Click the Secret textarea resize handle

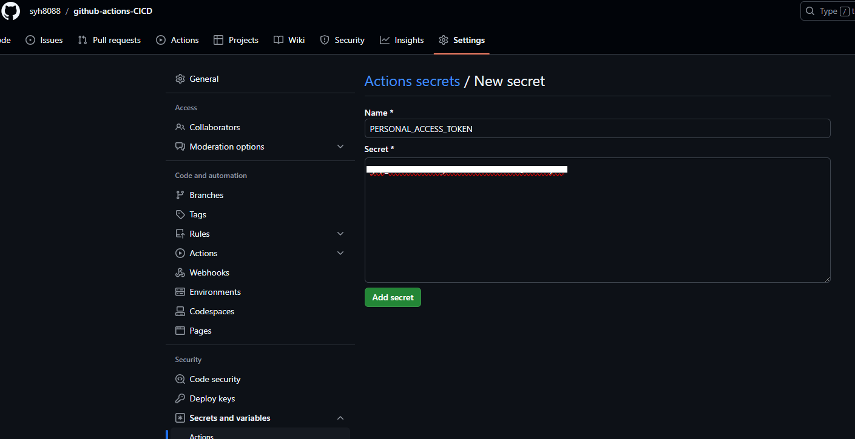click(826, 279)
